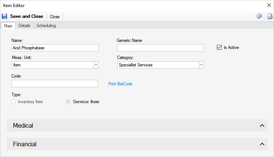This screenshot has height=157, width=274.
Task: Click into the Name text field
Action: 55,48
